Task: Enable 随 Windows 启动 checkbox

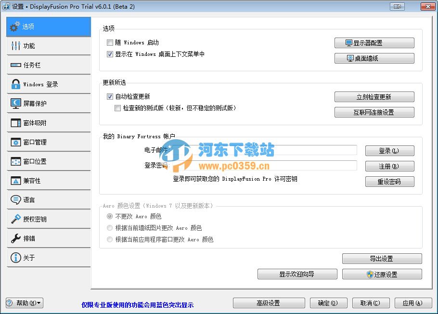Action: (110, 42)
